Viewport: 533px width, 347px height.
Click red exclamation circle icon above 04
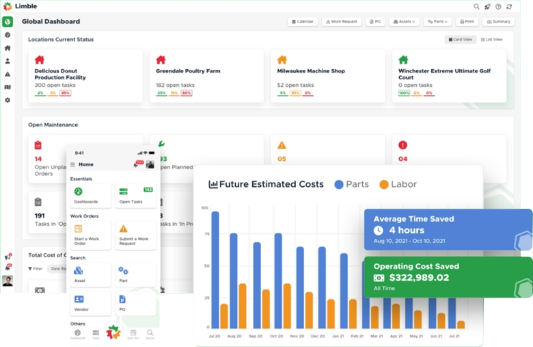402,145
